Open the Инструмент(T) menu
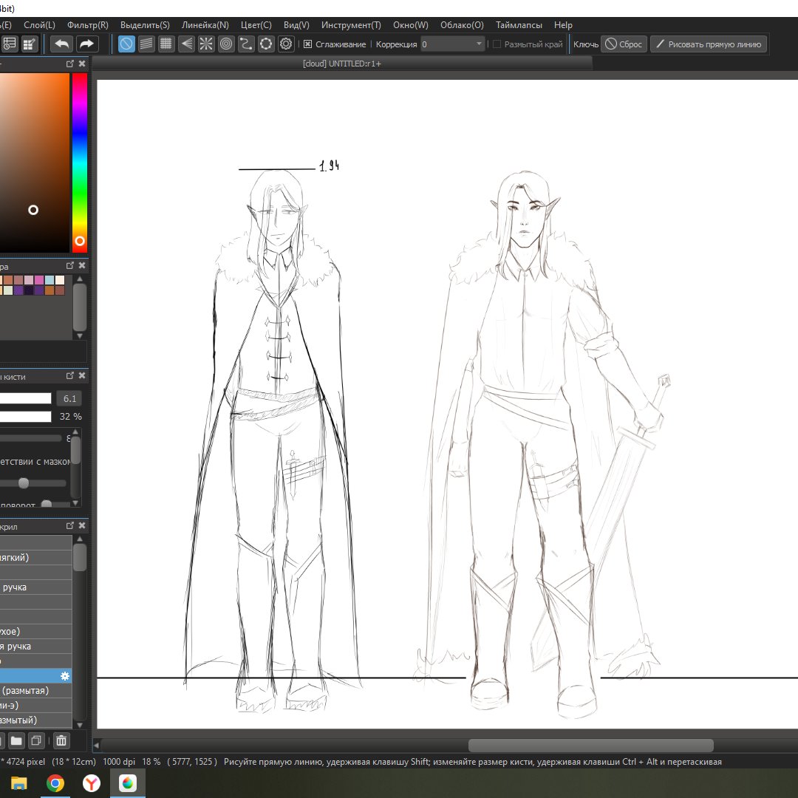This screenshot has height=798, width=798. click(351, 25)
